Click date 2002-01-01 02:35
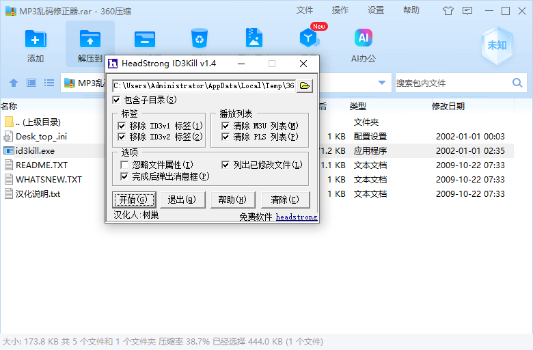The width and height of the screenshot is (533, 350). click(470, 150)
